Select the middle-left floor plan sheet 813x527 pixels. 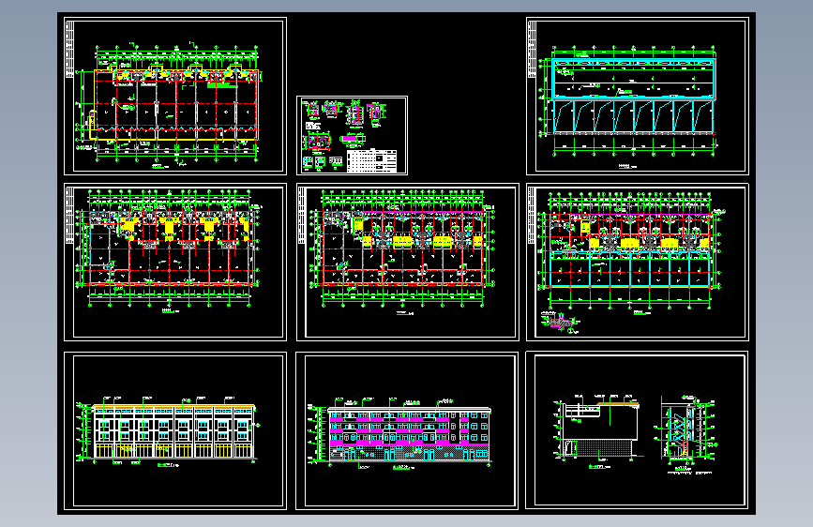click(x=175, y=262)
